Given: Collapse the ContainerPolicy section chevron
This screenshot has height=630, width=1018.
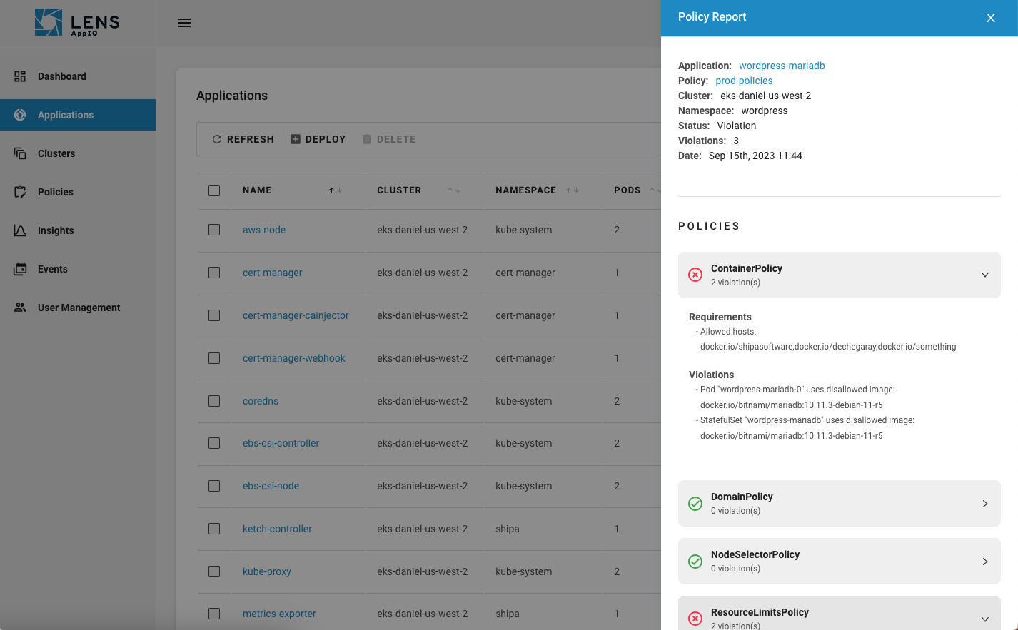Looking at the screenshot, I should (985, 275).
